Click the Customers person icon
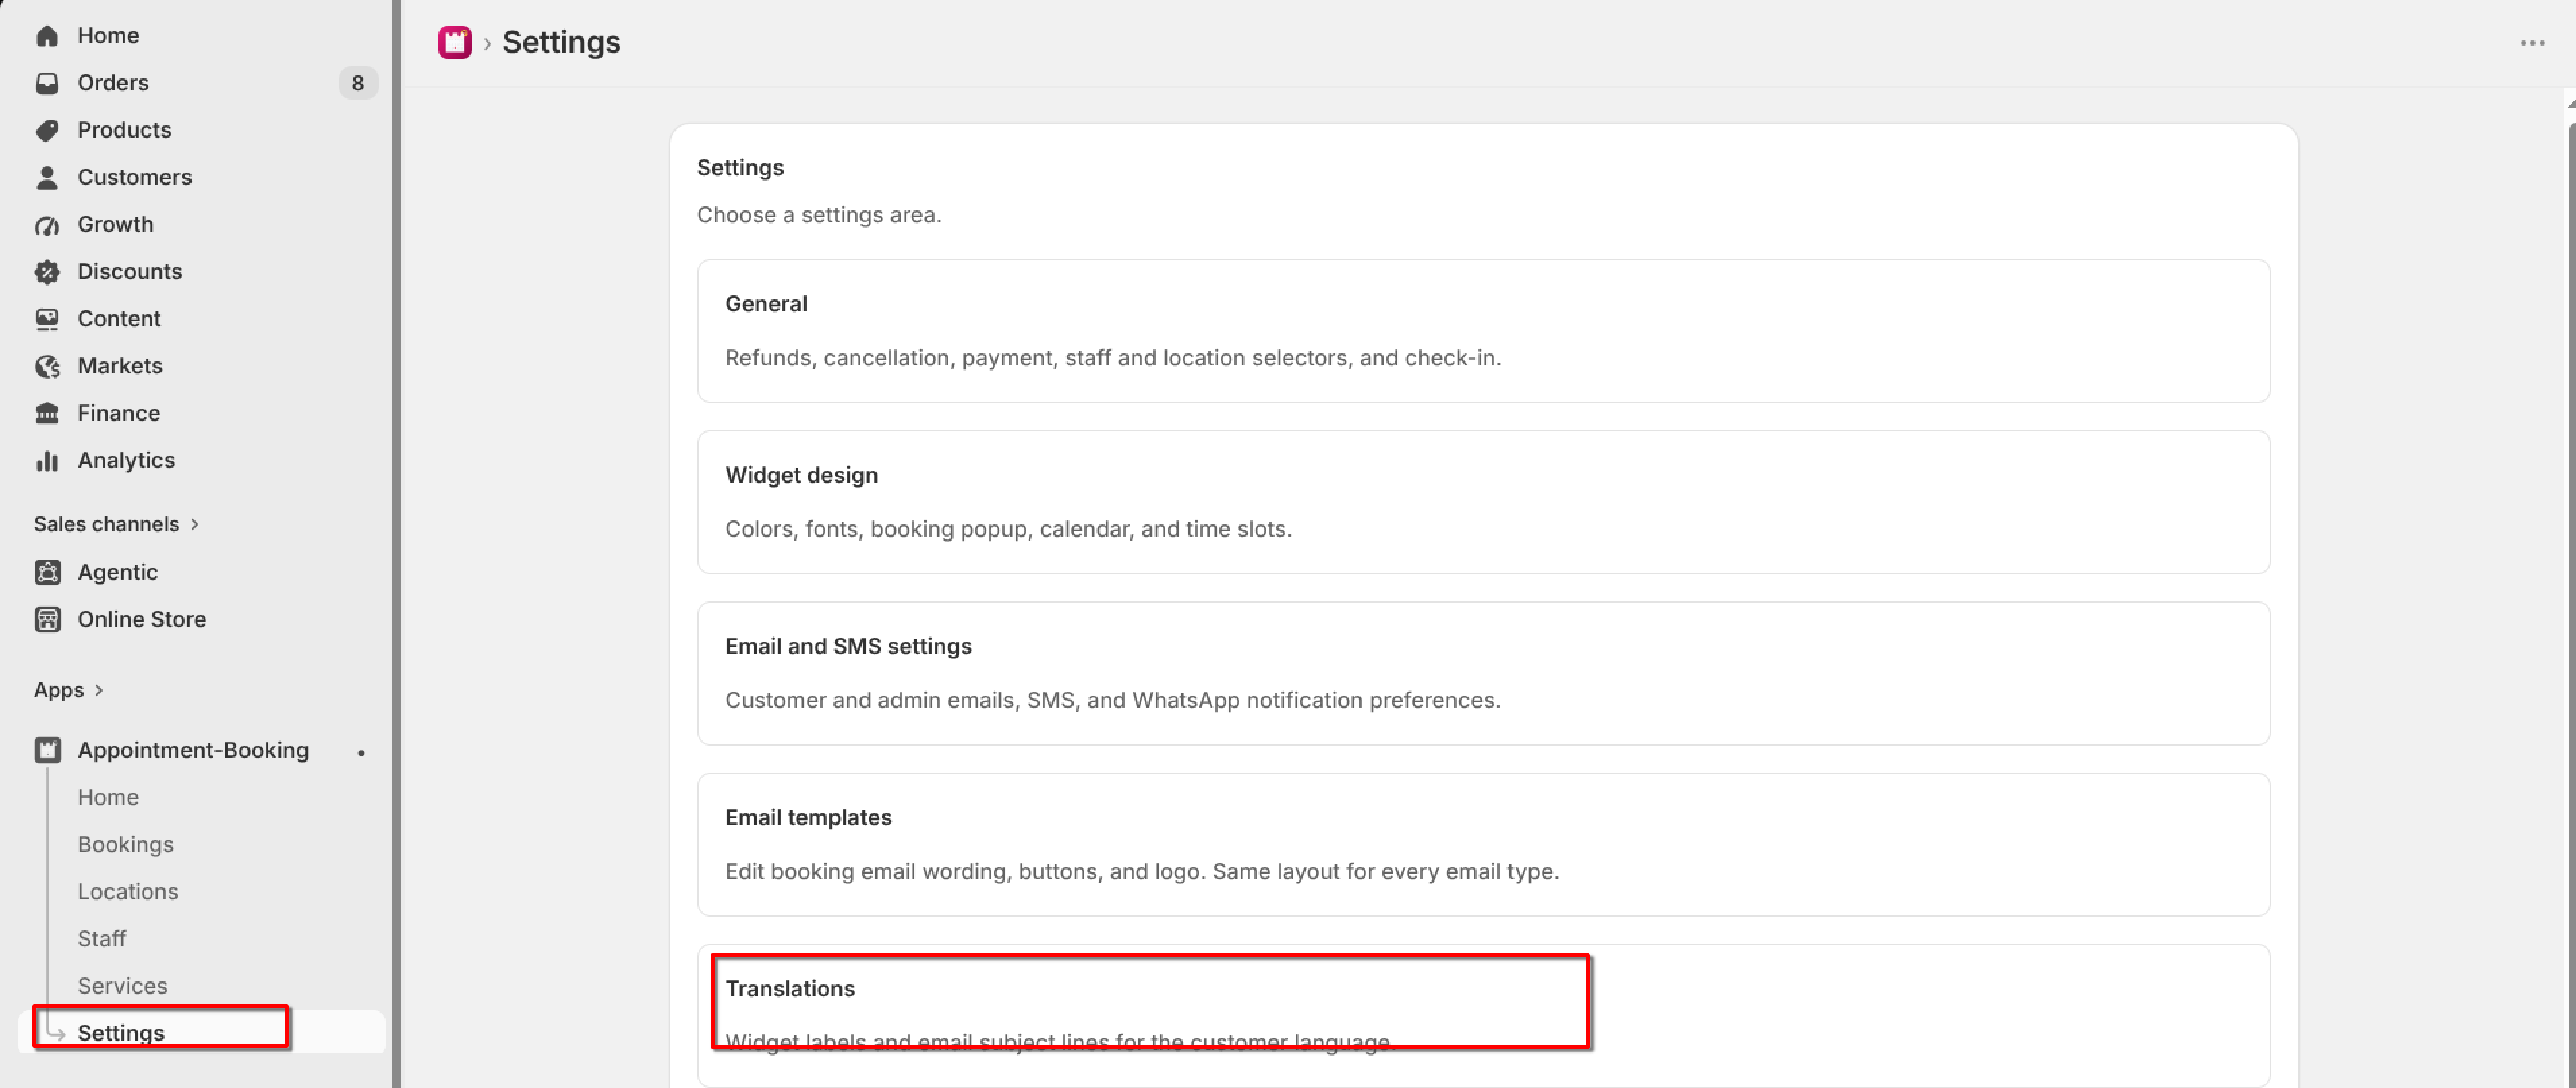Viewport: 2576px width, 1088px height. point(47,177)
